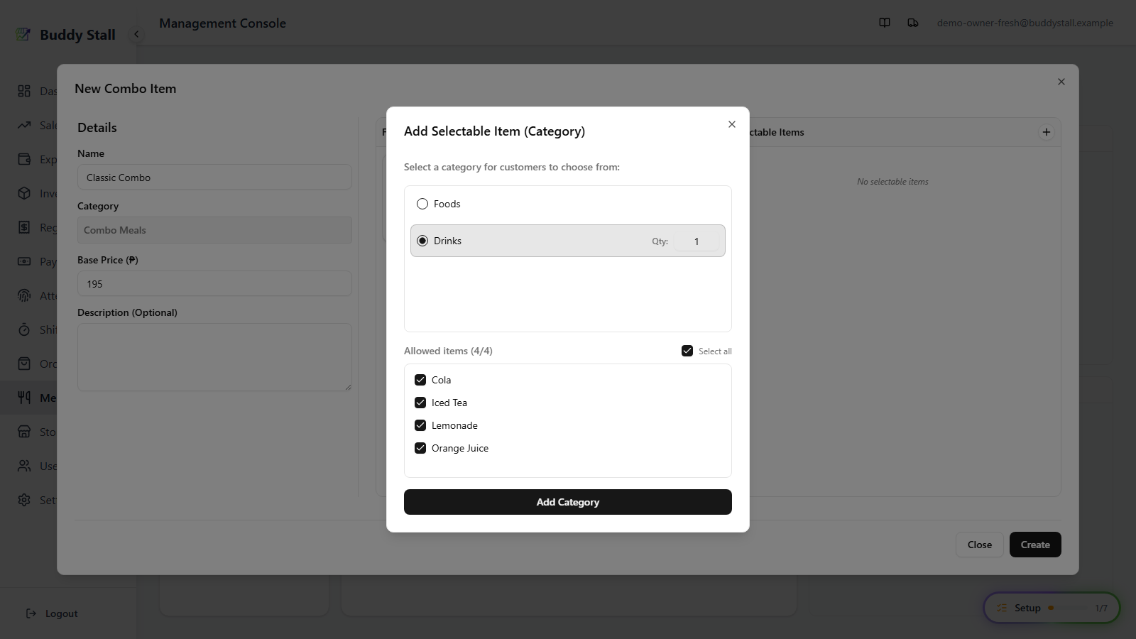Open the Settings gear sidebar icon

(x=24, y=500)
